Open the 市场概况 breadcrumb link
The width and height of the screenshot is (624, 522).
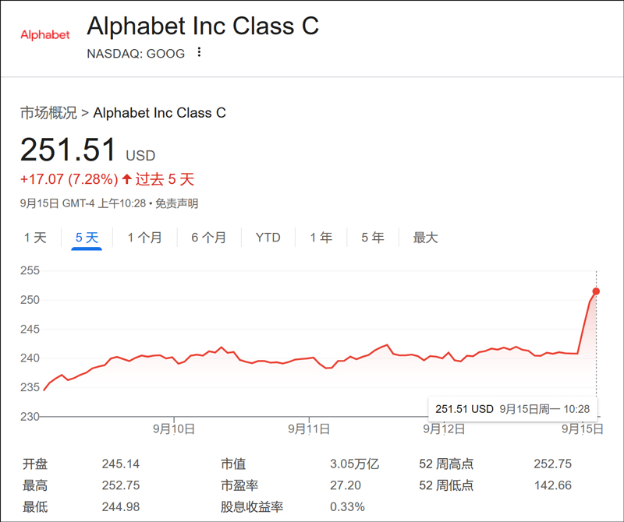48,113
